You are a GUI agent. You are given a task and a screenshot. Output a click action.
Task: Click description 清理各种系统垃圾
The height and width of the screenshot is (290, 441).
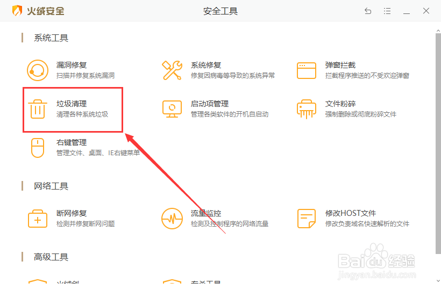(82, 114)
